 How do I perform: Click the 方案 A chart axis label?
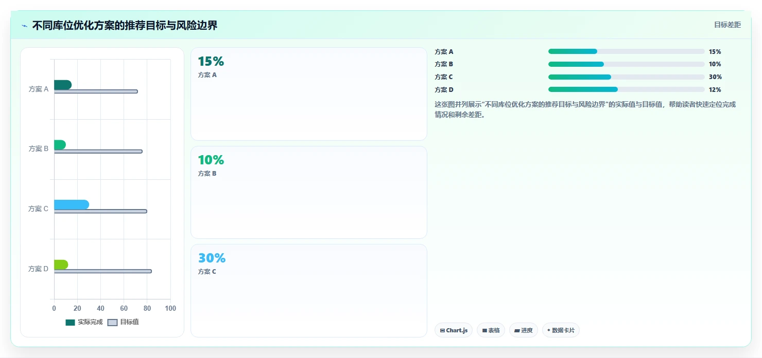tap(39, 89)
